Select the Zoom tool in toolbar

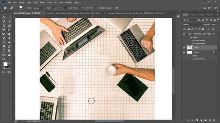pos(4,59)
